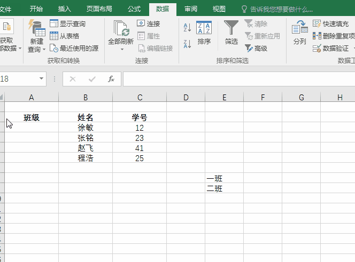
Task: Switch to the View (视图) tab
Action: 219,9
